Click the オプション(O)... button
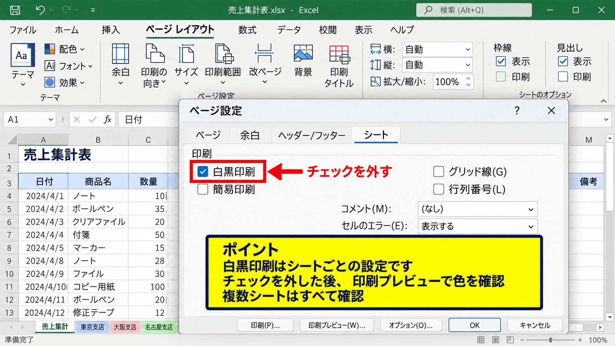Screen dimensions: 615x346 pyautogui.click(x=410, y=325)
